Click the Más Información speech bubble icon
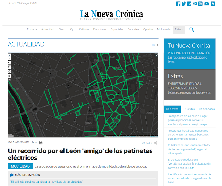222x186 pixels. tap(11, 175)
